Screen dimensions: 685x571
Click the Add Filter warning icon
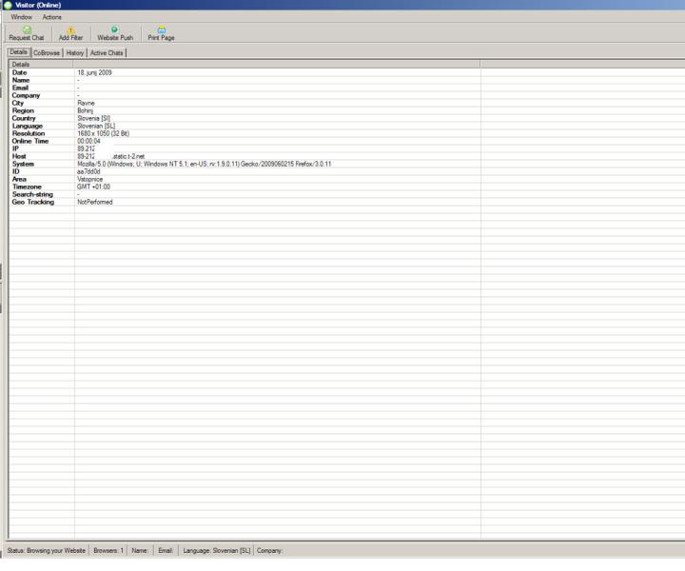pos(70,30)
